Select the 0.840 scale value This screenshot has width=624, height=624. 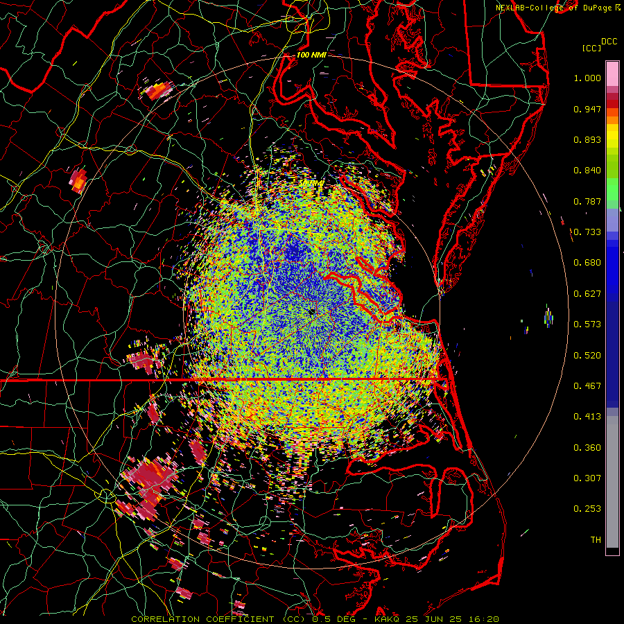[x=587, y=171]
